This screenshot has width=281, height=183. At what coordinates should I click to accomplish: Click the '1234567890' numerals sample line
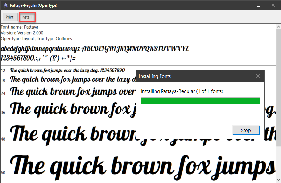[38, 58]
